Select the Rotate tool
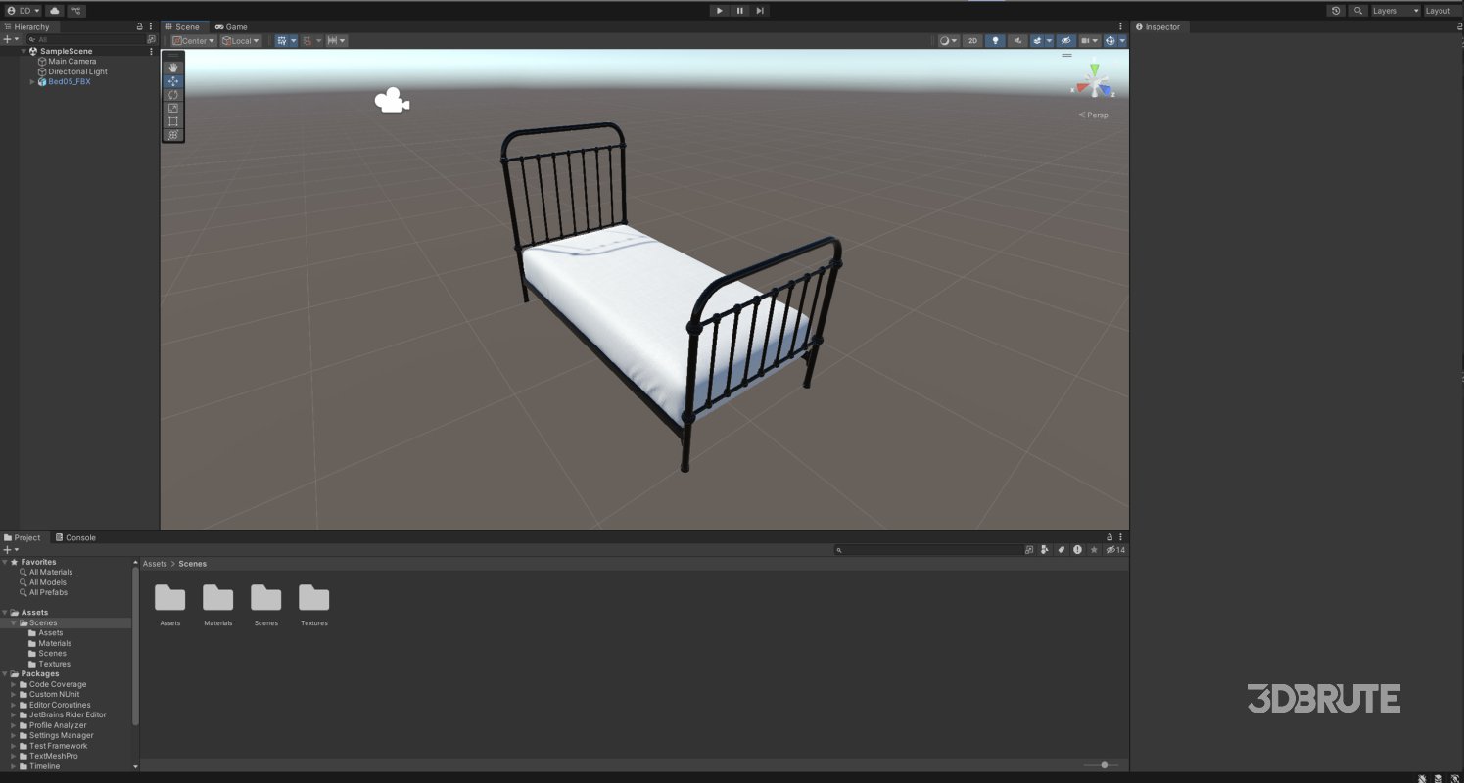Screen dimensions: 1464x783 point(172,95)
